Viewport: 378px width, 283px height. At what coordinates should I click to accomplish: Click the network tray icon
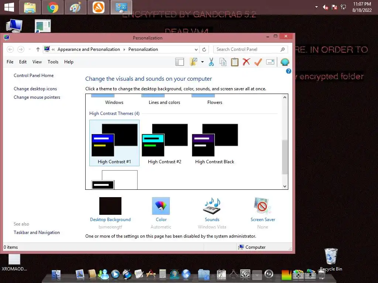click(x=343, y=7)
